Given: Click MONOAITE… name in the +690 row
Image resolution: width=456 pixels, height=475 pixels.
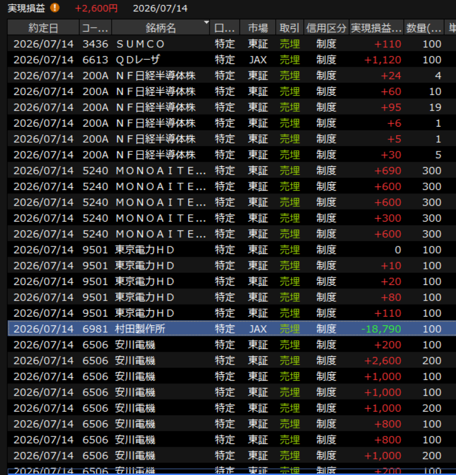Looking at the screenshot, I should point(161,170).
